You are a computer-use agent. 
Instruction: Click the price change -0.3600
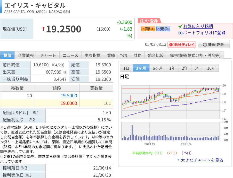pos(124,22)
